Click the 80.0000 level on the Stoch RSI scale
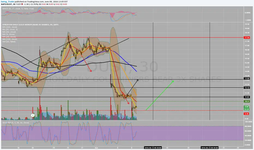 [x=247, y=126]
